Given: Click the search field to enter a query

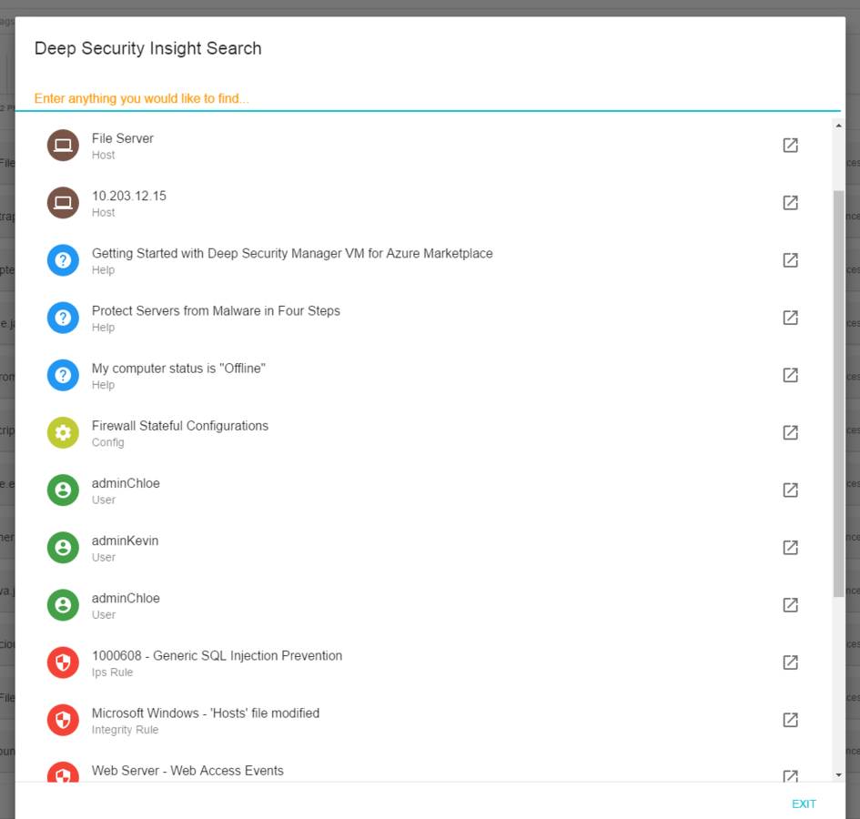Looking at the screenshot, I should point(428,99).
